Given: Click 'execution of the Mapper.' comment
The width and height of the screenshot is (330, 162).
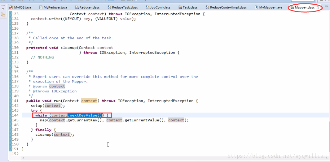Looking at the screenshot, I should 60,82.
